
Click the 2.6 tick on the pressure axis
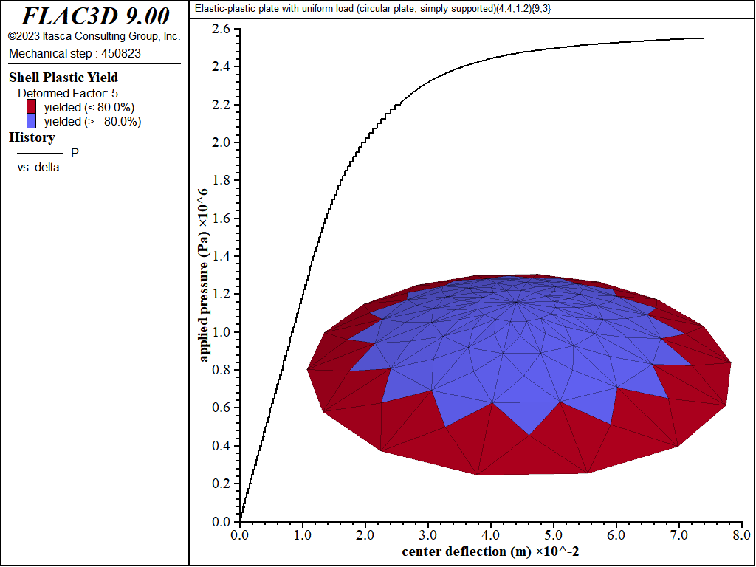[221, 29]
